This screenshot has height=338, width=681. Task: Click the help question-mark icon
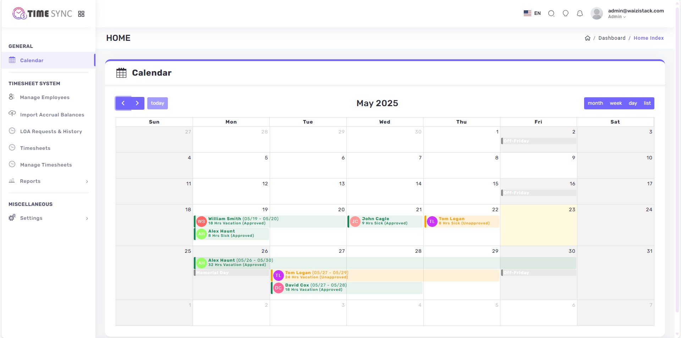[x=566, y=13]
